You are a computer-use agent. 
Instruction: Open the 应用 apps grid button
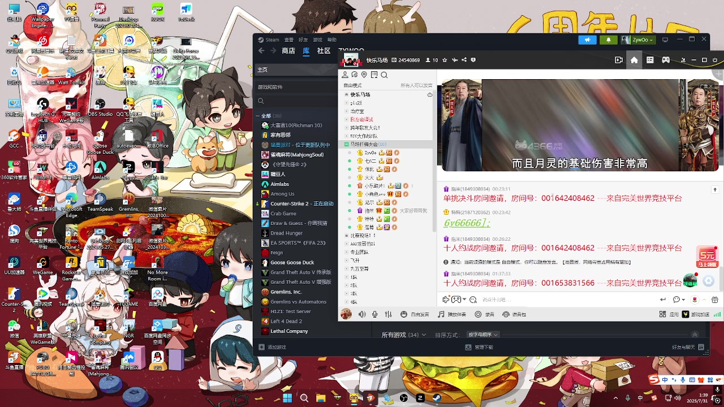669,314
